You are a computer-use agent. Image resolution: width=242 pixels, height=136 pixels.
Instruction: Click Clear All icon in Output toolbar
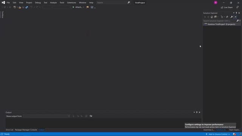(86, 116)
